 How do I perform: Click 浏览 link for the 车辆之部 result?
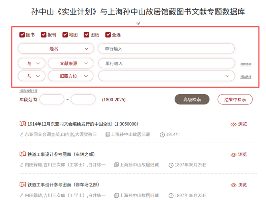(242, 154)
